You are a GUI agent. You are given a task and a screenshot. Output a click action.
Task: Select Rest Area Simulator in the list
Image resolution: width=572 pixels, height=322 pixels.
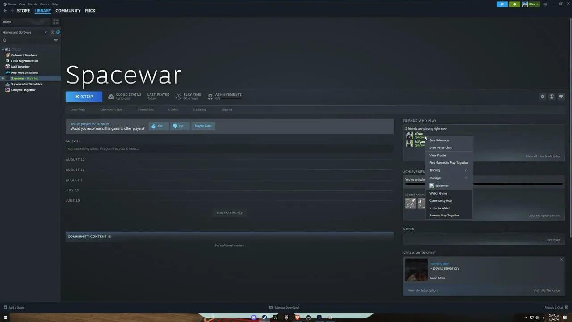click(x=24, y=72)
